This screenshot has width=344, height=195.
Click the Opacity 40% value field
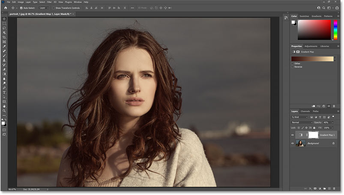(x=327, y=123)
